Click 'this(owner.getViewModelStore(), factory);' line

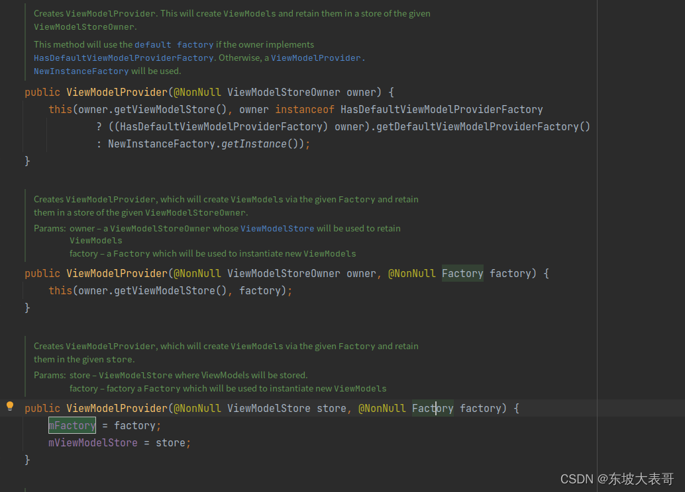tap(170, 291)
